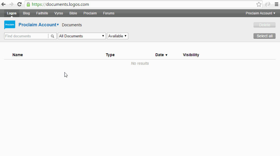Click the browser address bar URL
Viewport: 280px width, 156px height.
coord(60,4)
